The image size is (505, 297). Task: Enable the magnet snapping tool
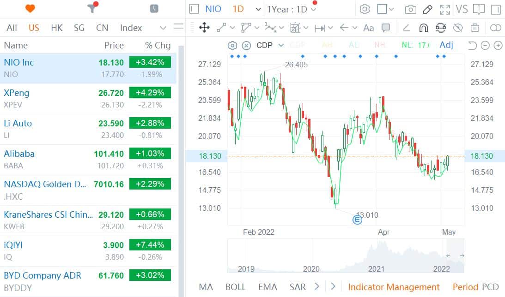click(x=423, y=28)
